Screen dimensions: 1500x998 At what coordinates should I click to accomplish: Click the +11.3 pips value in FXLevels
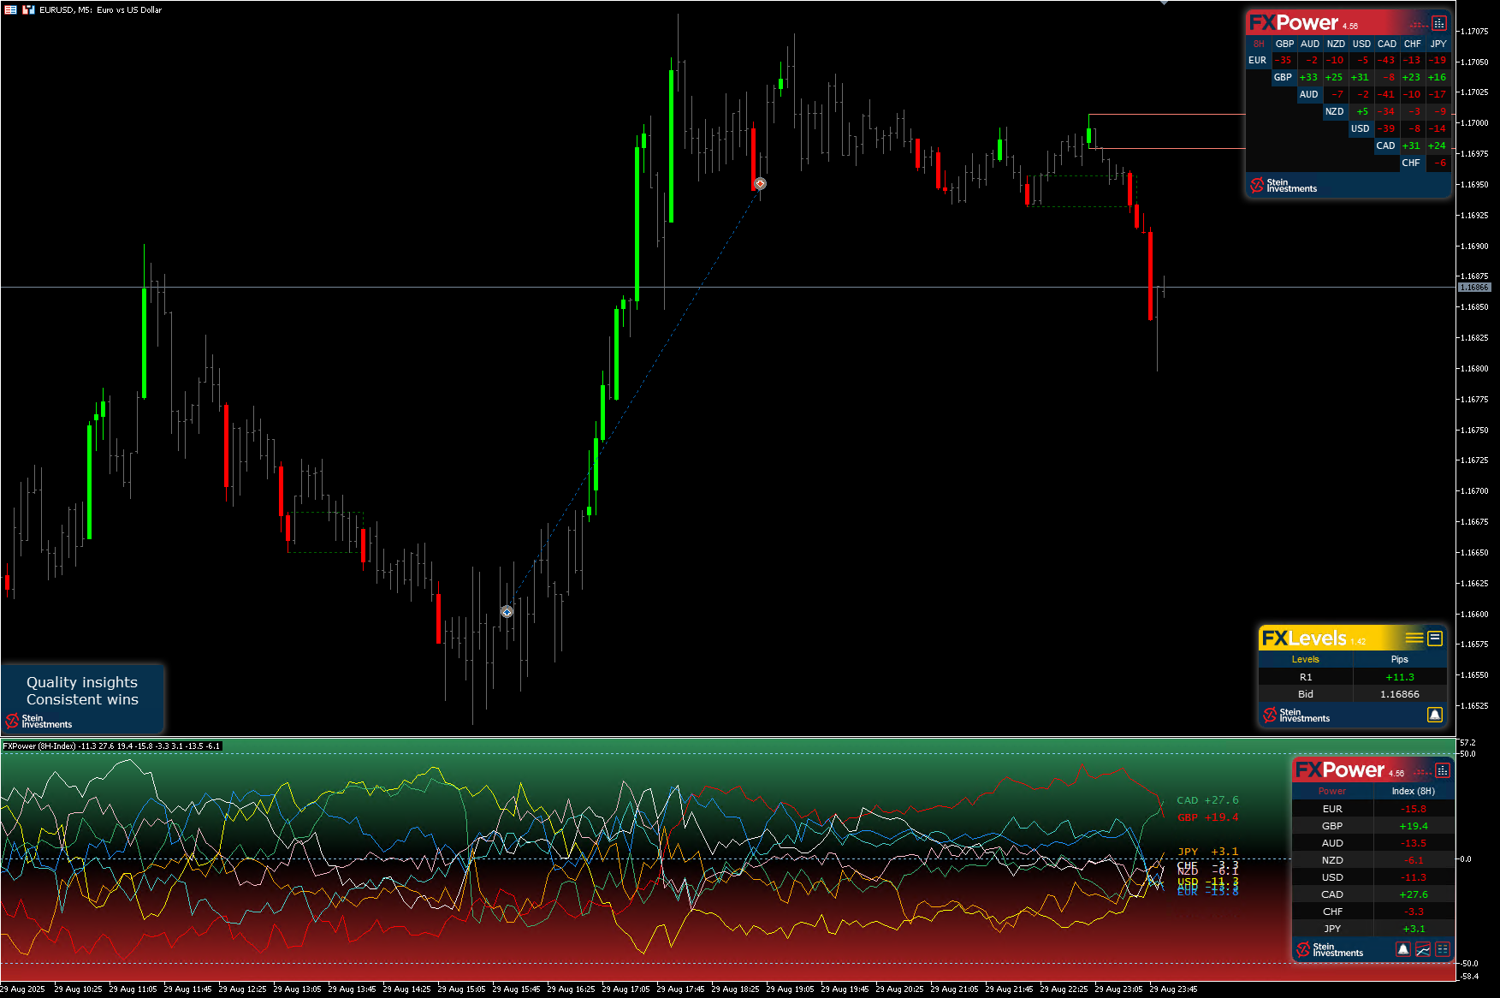coord(1400,677)
